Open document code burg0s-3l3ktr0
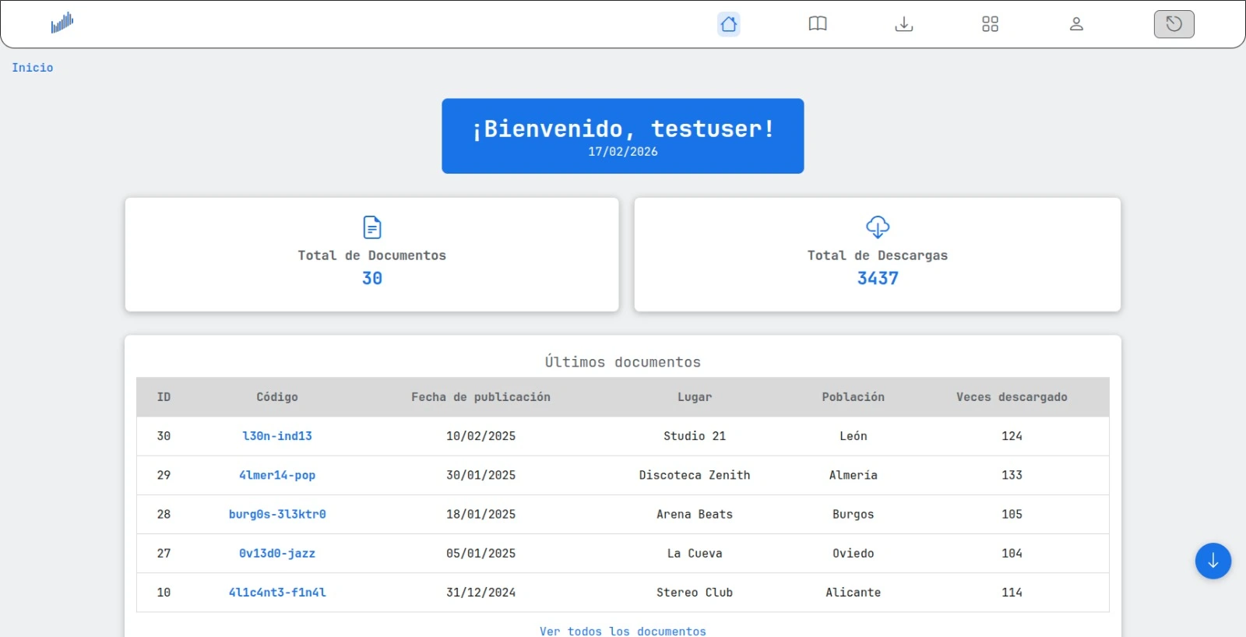Screen dimensions: 1246x637 coord(277,514)
